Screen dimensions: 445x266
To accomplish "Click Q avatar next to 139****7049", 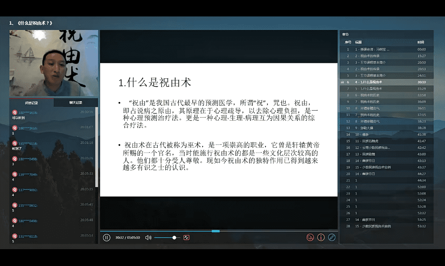I will point(14,174).
